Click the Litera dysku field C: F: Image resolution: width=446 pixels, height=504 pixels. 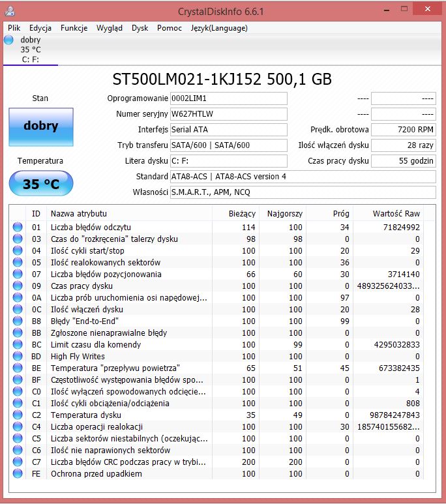click(229, 161)
